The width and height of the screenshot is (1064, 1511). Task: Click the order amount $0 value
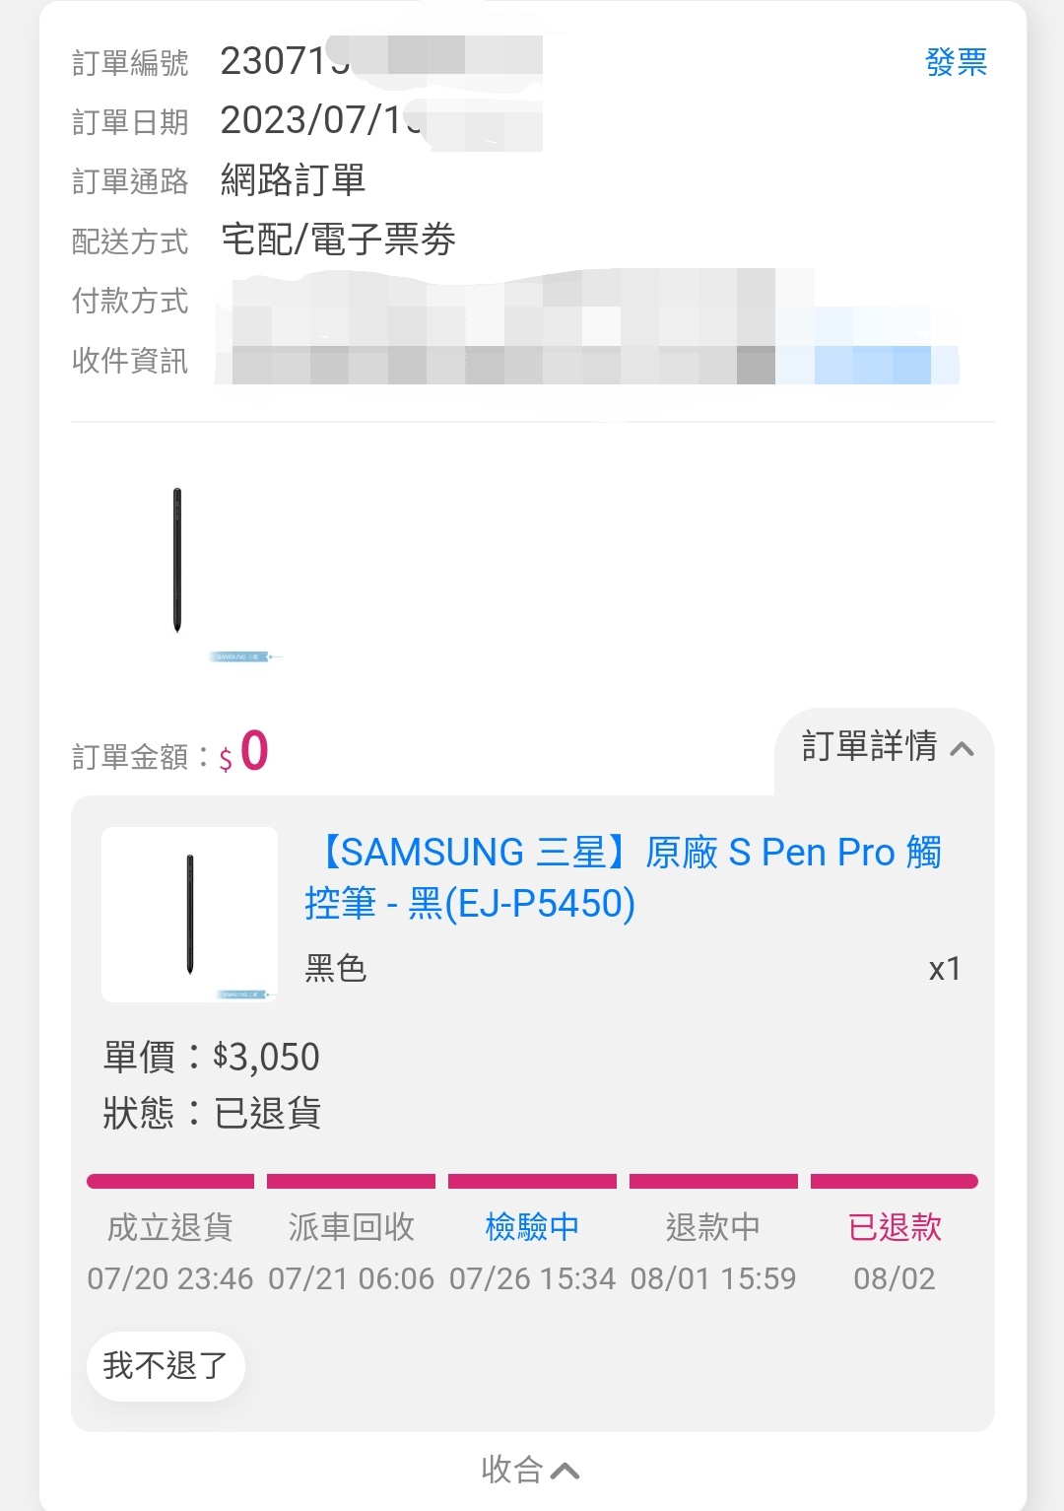click(252, 752)
